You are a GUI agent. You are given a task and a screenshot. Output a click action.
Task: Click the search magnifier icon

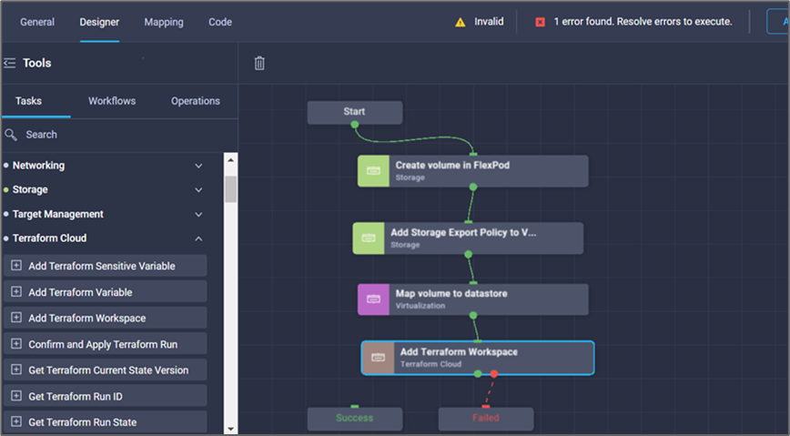click(x=11, y=135)
